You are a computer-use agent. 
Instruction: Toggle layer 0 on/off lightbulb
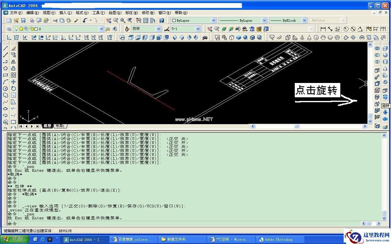click(x=17, y=29)
